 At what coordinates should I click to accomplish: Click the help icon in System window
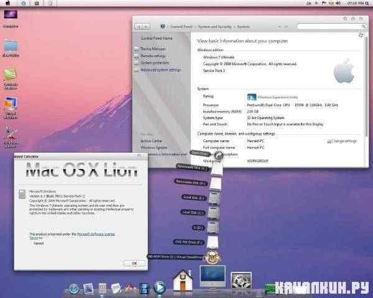361,35
